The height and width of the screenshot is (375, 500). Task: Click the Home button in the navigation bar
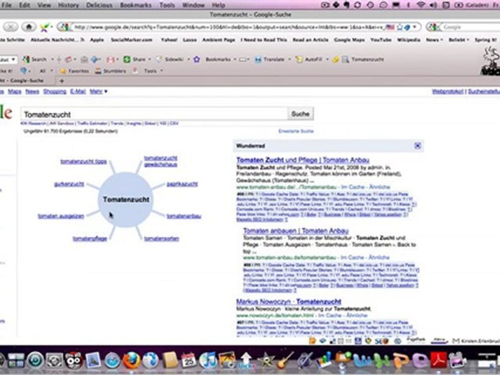pos(29,27)
